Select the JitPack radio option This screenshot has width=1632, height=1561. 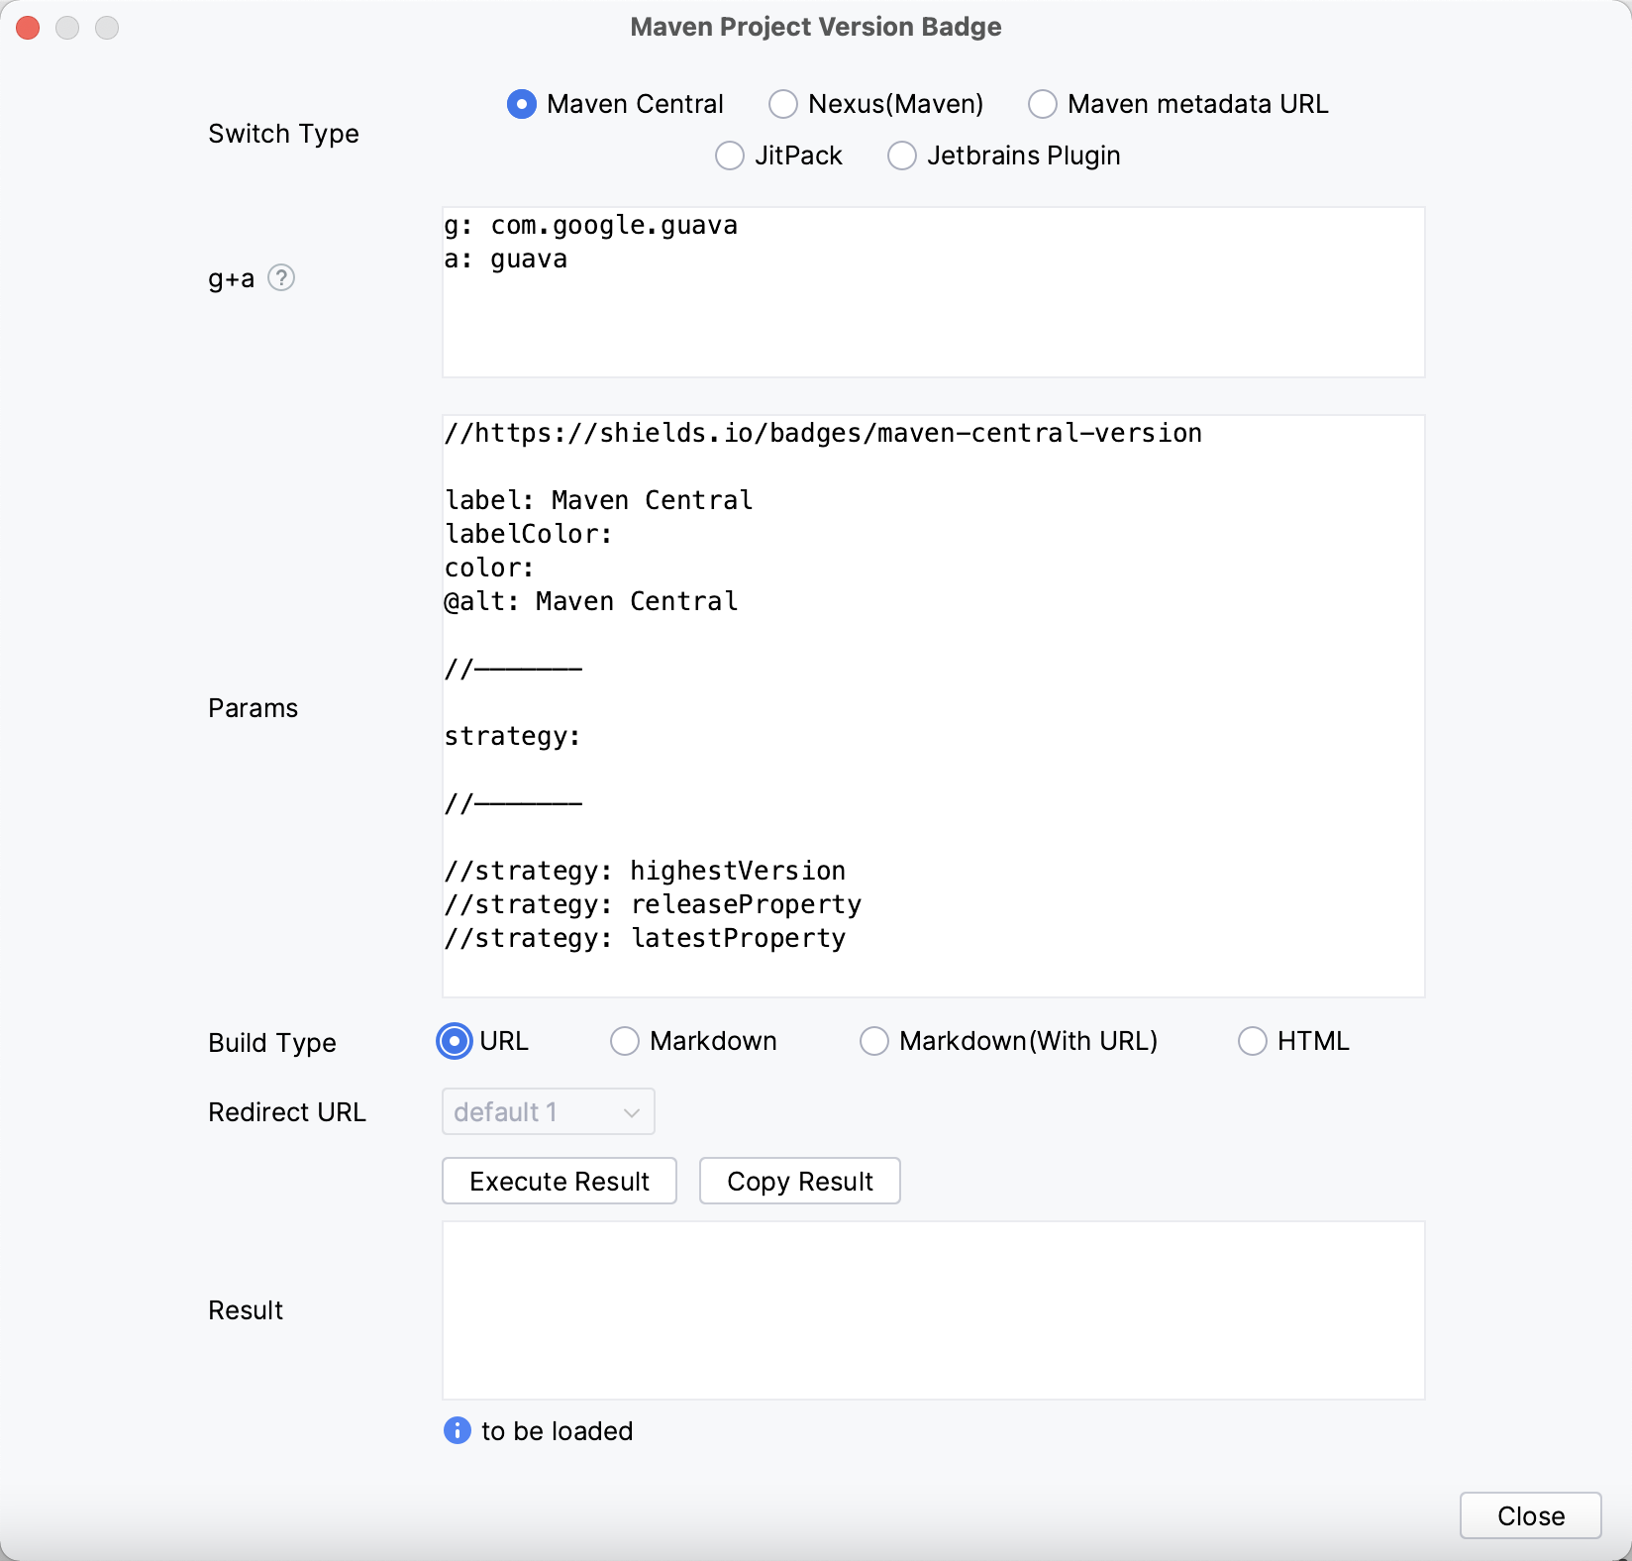coord(730,156)
